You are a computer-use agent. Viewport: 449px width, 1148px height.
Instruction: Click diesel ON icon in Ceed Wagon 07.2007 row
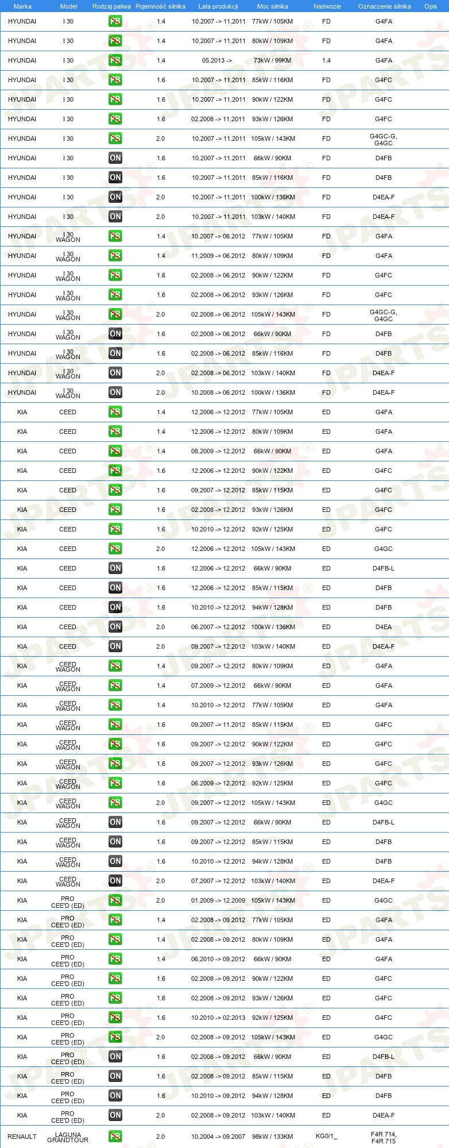[x=115, y=881]
